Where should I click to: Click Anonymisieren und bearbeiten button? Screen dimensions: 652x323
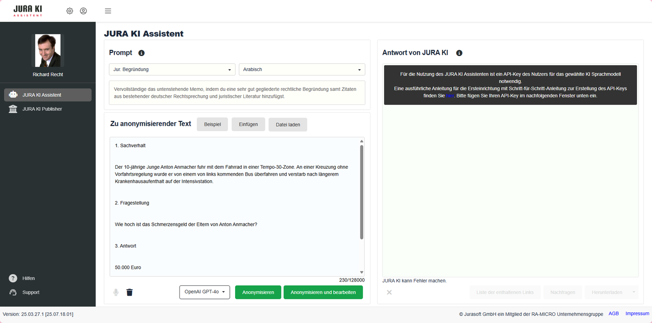(x=323, y=292)
